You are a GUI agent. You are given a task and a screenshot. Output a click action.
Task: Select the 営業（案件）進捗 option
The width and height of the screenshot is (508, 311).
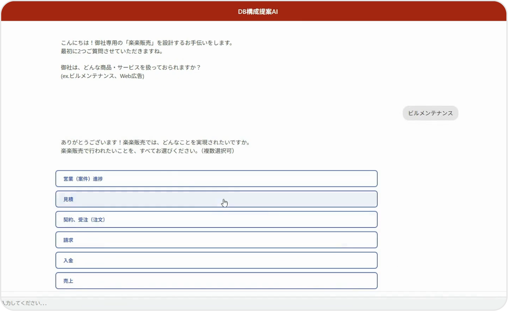pyautogui.click(x=216, y=179)
